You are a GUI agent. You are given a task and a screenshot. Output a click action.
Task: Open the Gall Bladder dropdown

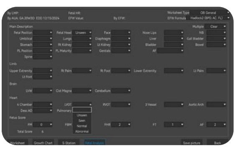coord(216,38)
